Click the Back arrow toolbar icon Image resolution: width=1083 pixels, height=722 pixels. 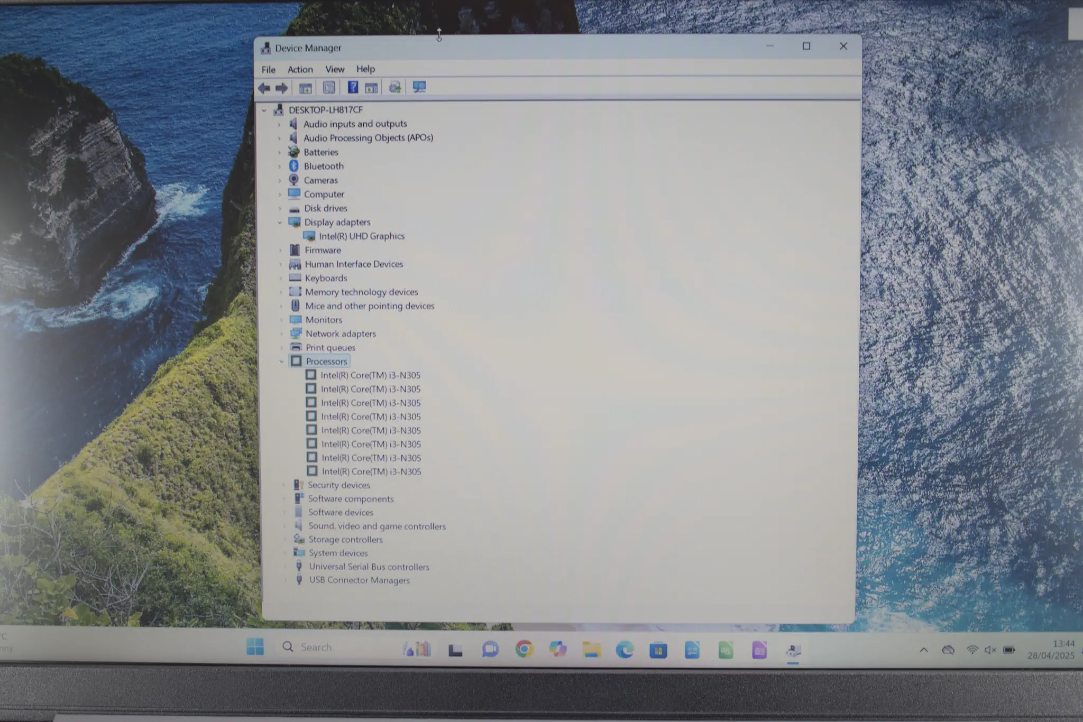[264, 88]
